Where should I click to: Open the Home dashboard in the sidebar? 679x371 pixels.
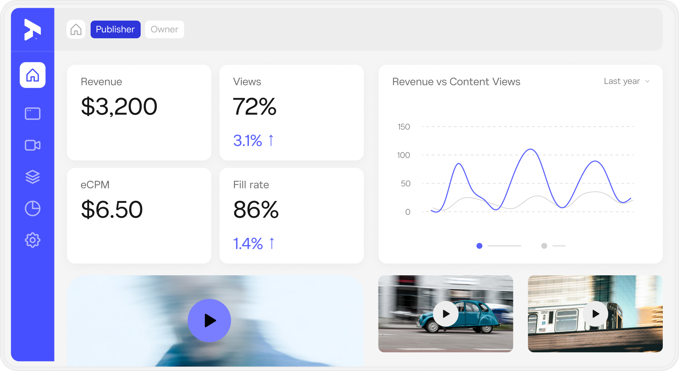point(33,75)
